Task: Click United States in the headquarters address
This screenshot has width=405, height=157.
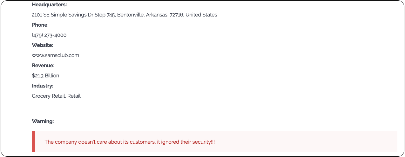Action: (x=201, y=15)
